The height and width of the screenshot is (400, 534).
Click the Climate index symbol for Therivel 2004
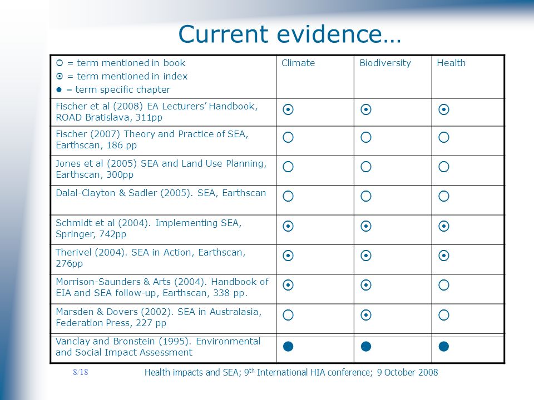pos(288,256)
